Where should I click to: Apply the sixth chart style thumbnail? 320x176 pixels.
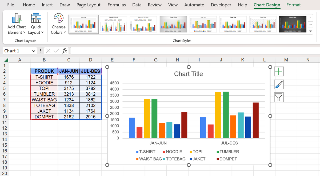[x=234, y=25]
